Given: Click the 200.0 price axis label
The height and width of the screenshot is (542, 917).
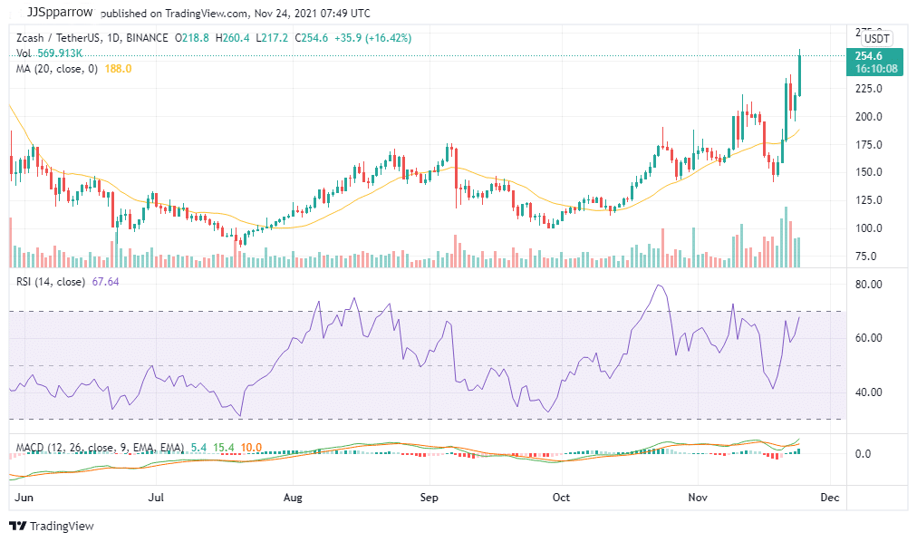Looking at the screenshot, I should click(x=869, y=117).
